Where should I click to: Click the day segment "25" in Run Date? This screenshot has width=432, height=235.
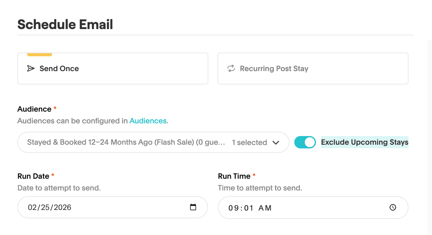45,207
